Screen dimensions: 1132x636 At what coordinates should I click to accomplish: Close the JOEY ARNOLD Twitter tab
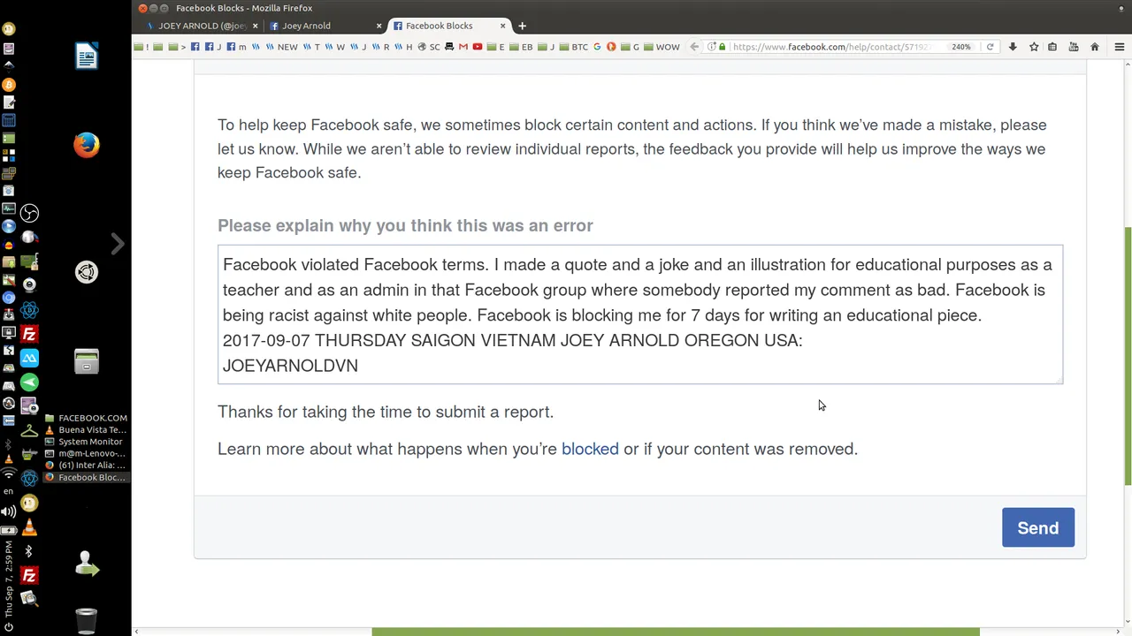coord(256,26)
